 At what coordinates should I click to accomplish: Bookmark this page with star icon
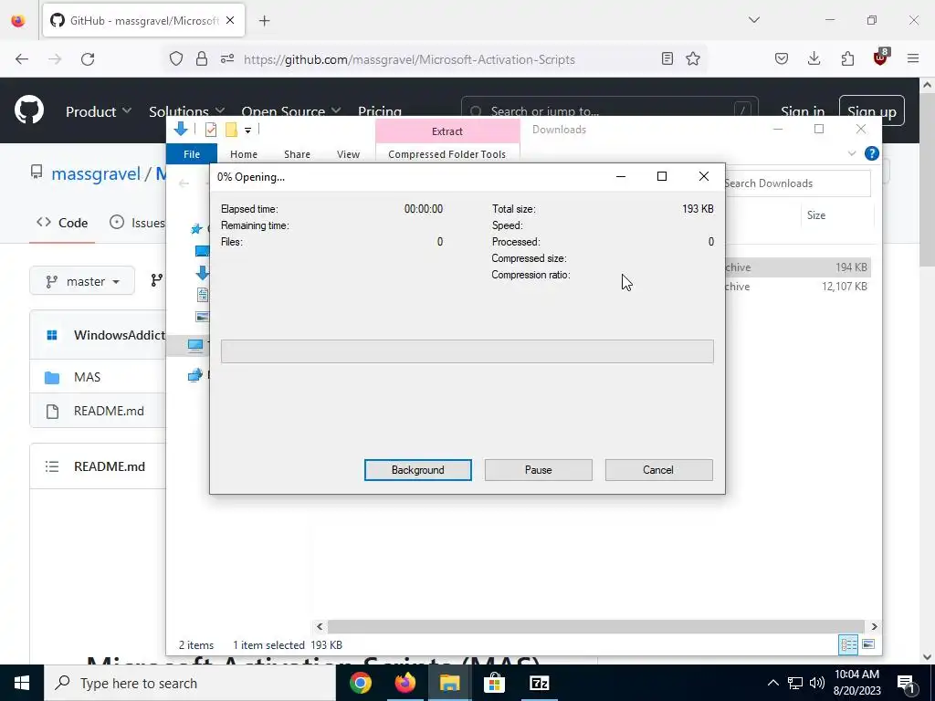[x=693, y=58]
